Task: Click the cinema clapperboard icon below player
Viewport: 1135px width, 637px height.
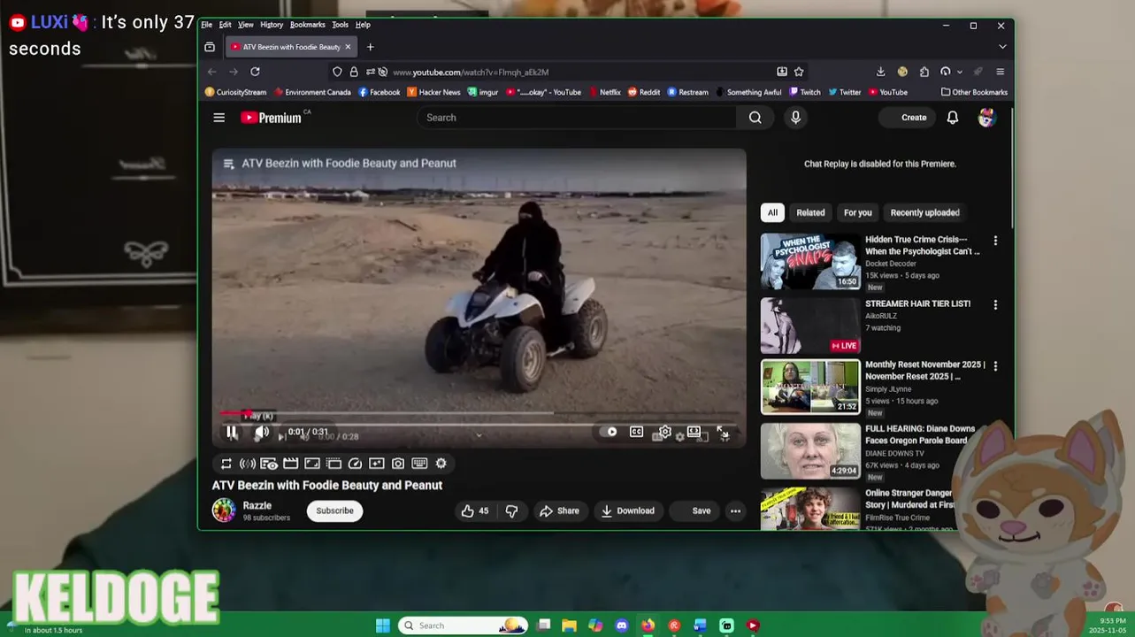Action: (x=290, y=464)
